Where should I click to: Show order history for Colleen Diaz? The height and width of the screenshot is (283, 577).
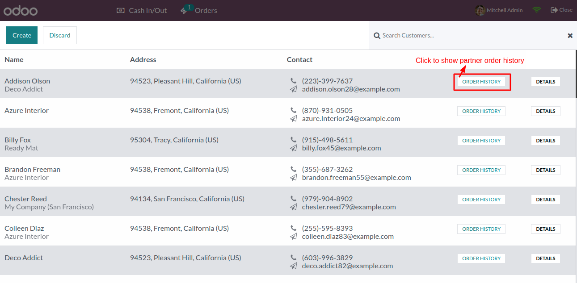481,229
